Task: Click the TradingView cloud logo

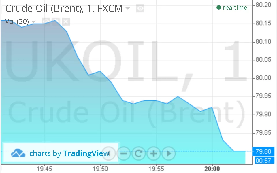Action: (x=18, y=153)
